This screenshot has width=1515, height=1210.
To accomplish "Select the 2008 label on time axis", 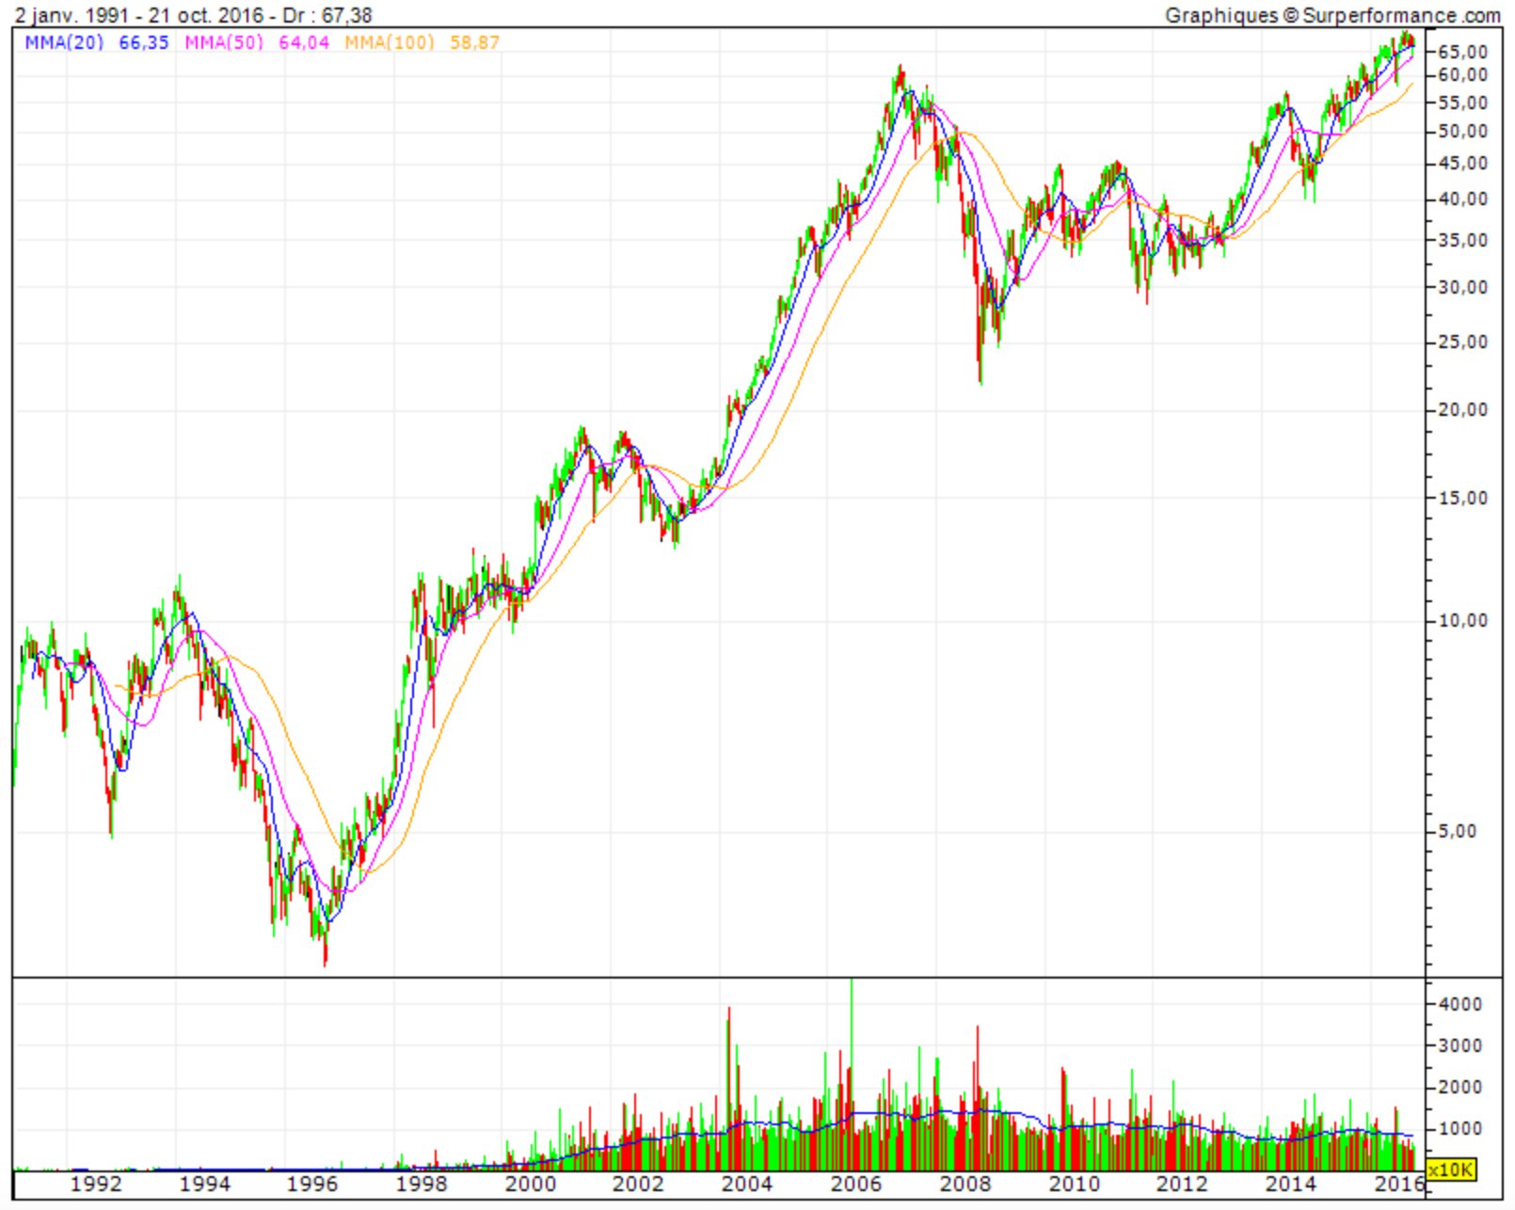I will pyautogui.click(x=965, y=1184).
